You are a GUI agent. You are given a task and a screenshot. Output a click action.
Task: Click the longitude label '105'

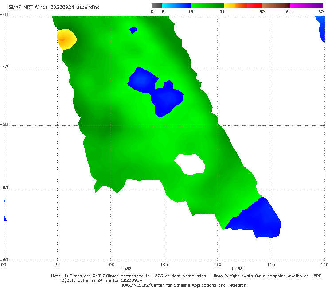(164, 265)
